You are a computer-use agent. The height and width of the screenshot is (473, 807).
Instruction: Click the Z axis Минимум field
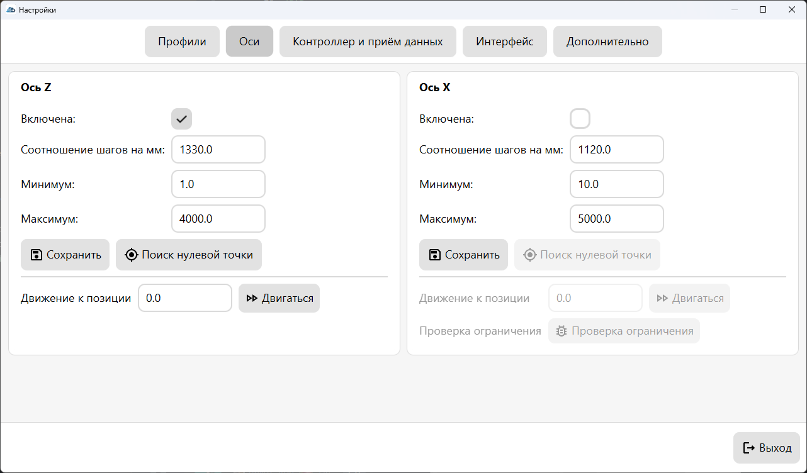pyautogui.click(x=218, y=184)
